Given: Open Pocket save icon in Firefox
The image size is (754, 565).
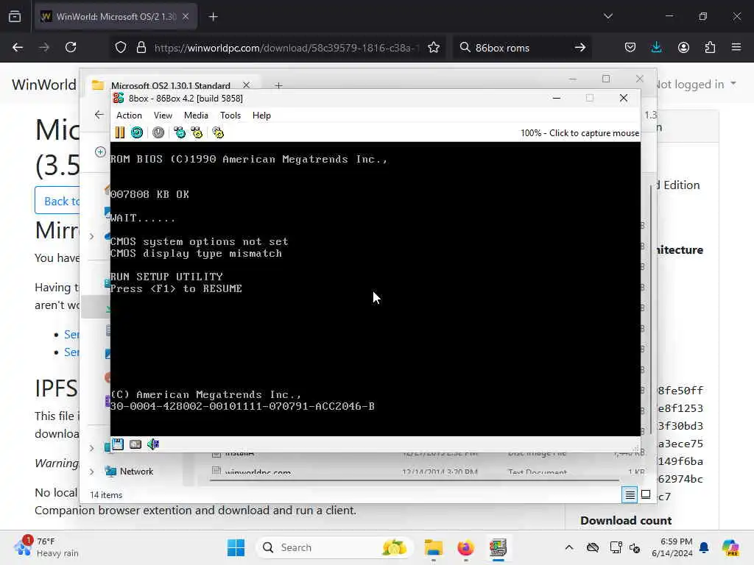Looking at the screenshot, I should (x=630, y=47).
